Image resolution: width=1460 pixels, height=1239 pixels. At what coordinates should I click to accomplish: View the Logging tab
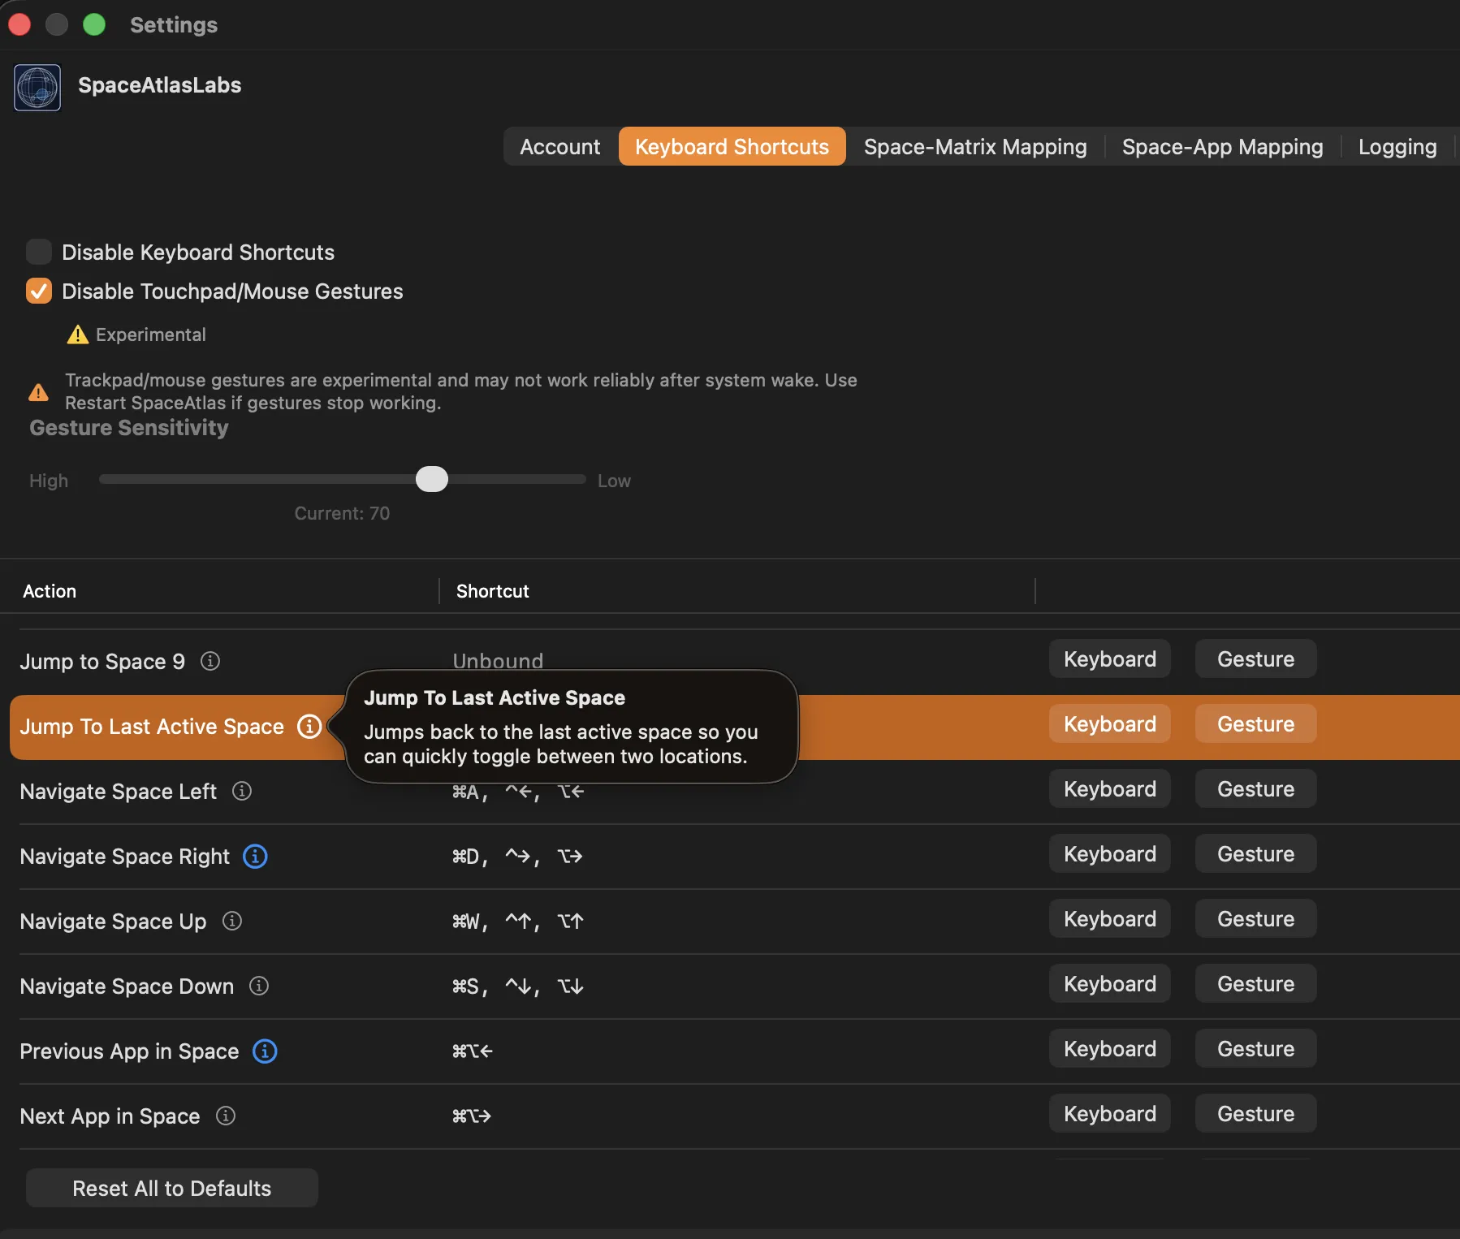tap(1397, 146)
